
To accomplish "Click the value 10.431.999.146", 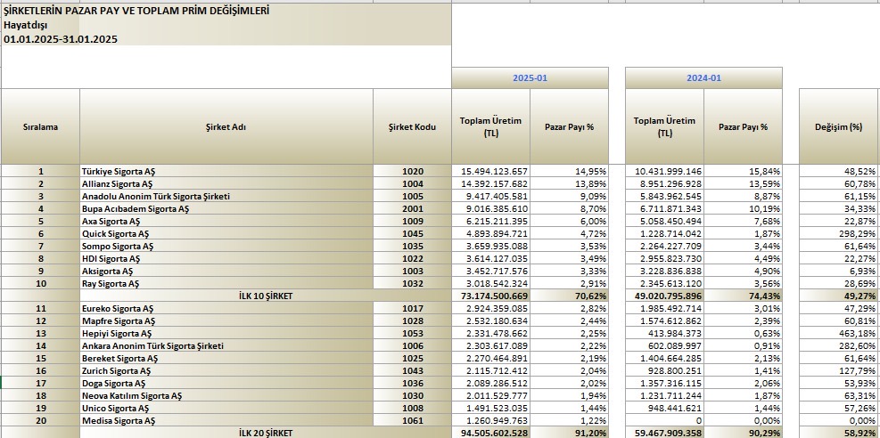I will [664, 172].
